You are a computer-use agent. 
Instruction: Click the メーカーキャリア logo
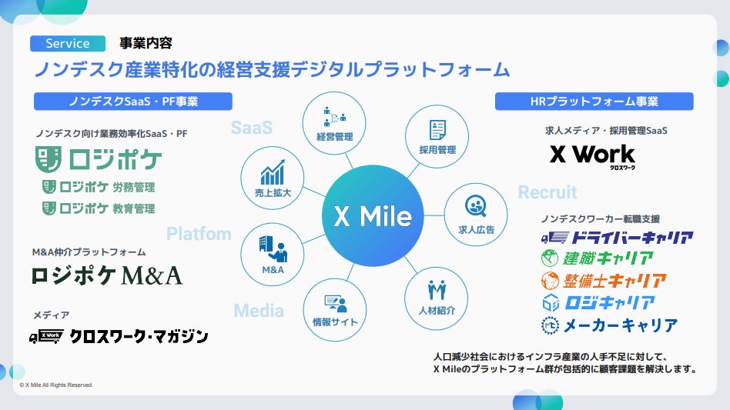(609, 325)
